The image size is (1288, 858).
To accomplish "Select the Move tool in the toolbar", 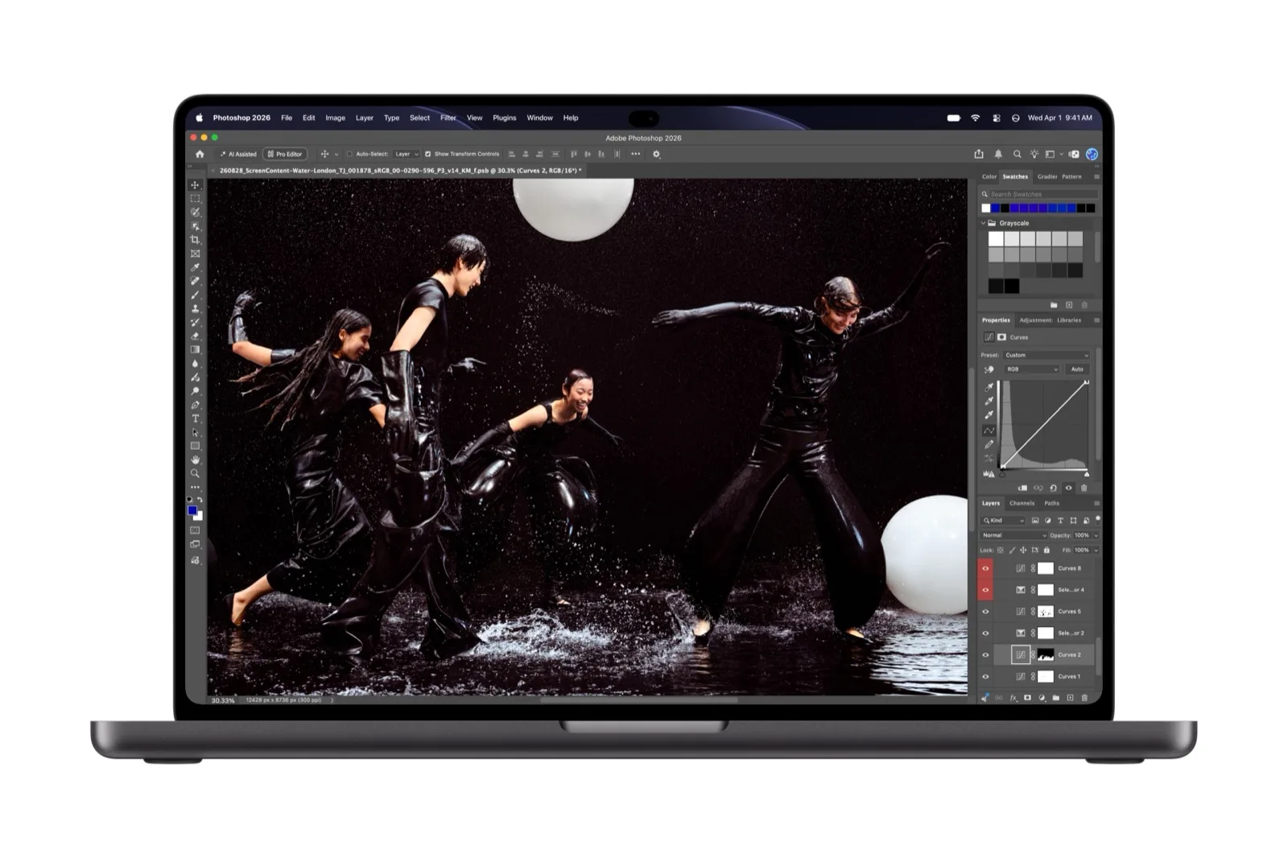I will [x=195, y=185].
